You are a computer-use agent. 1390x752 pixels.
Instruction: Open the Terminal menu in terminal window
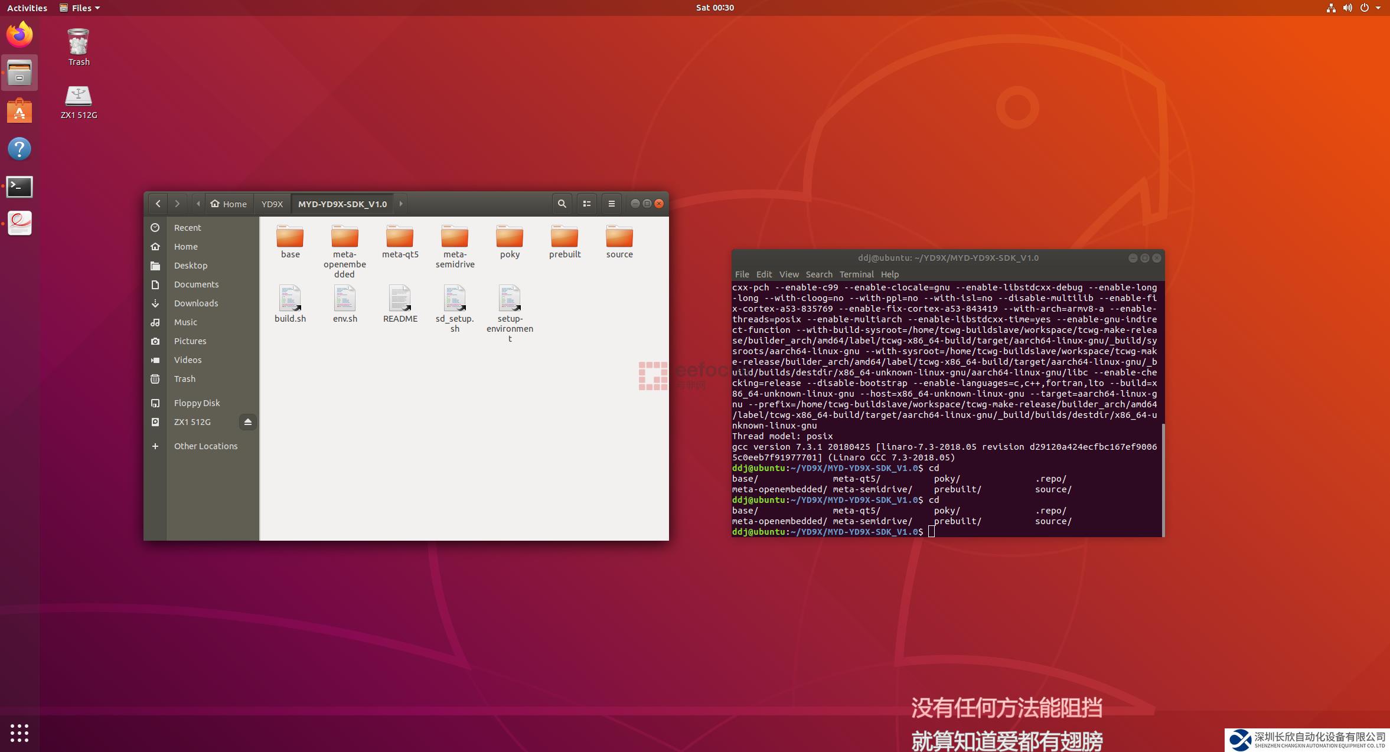coord(856,274)
